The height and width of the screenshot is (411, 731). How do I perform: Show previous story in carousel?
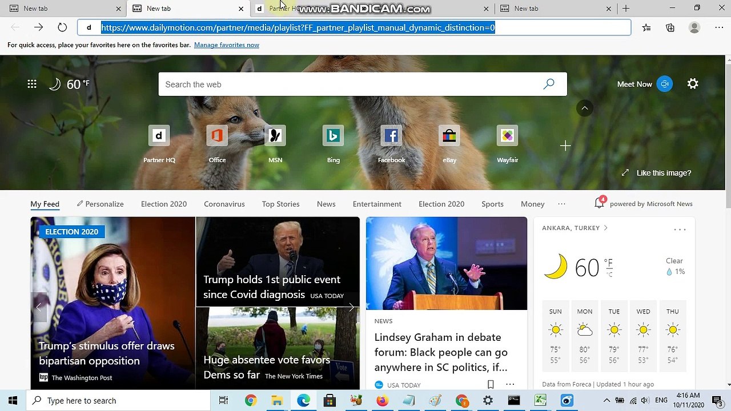39,307
